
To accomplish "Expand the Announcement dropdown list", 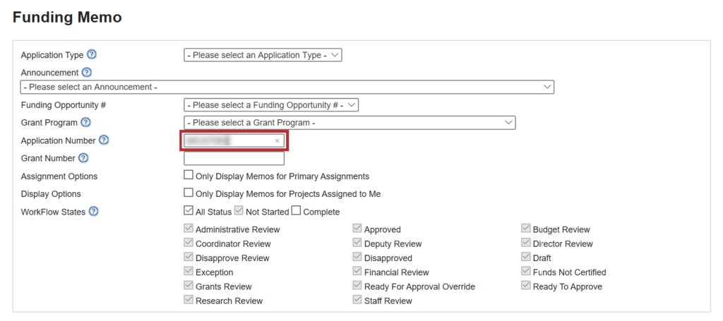I will coord(287,87).
